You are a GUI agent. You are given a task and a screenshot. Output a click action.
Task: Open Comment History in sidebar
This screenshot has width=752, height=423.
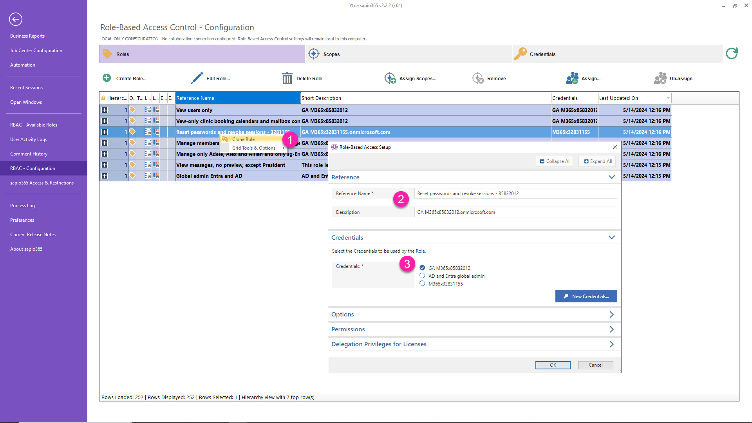(x=29, y=154)
